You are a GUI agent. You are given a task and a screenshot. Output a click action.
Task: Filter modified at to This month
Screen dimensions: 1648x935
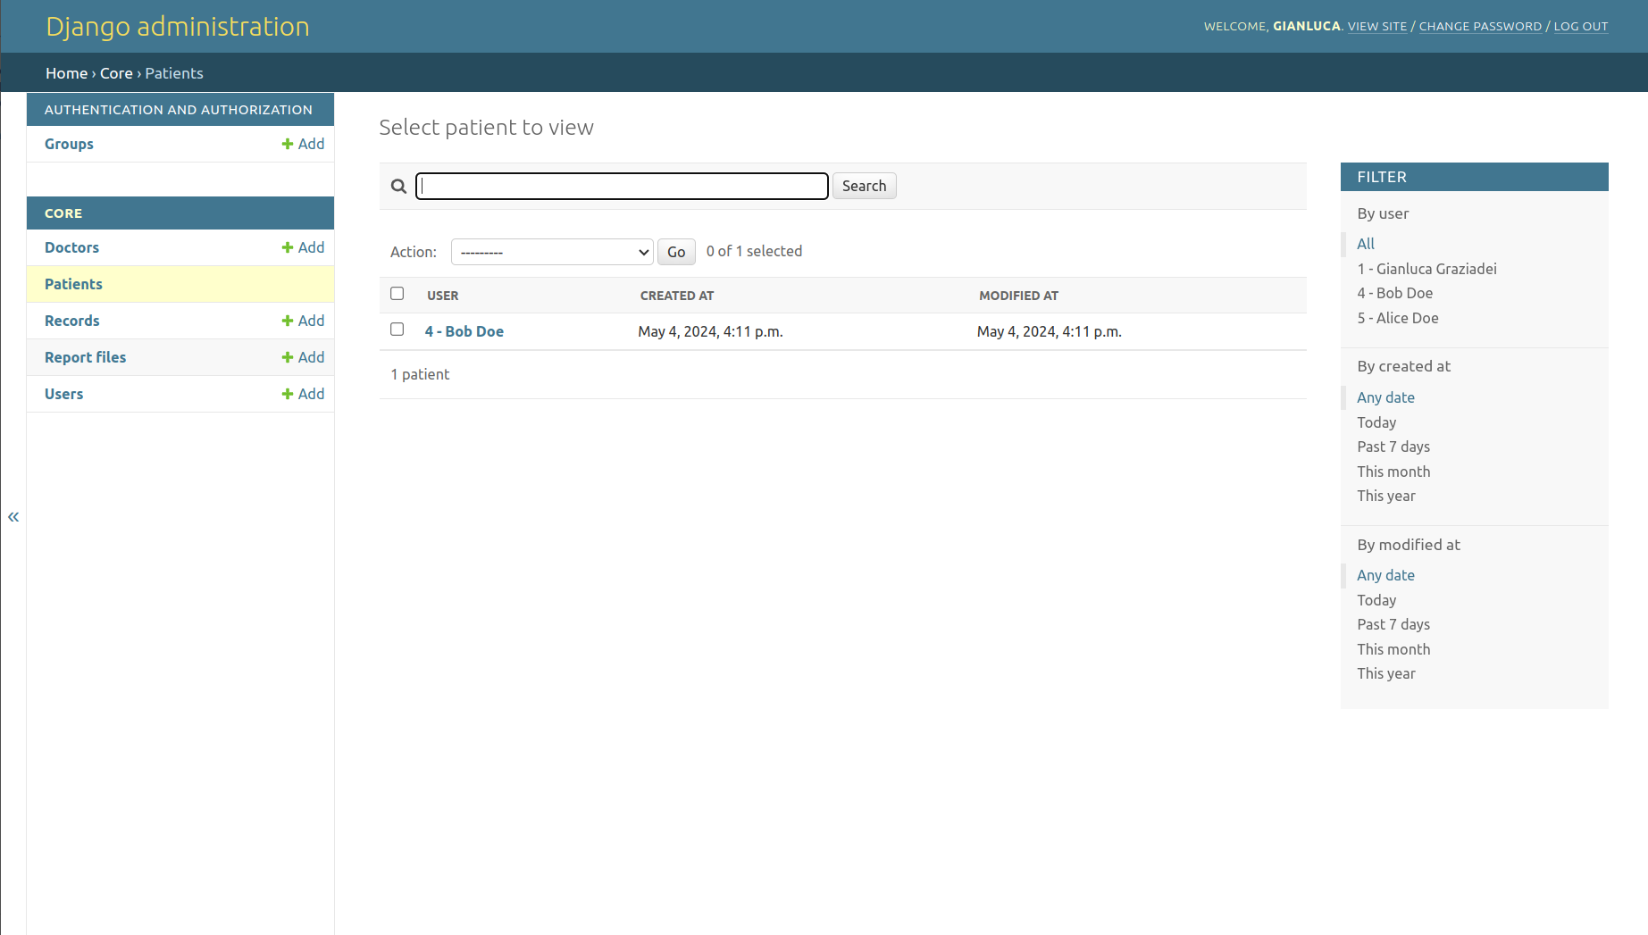tap(1393, 649)
